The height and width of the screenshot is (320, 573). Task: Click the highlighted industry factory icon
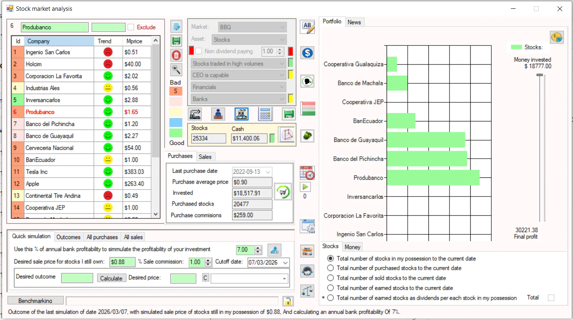point(241,114)
